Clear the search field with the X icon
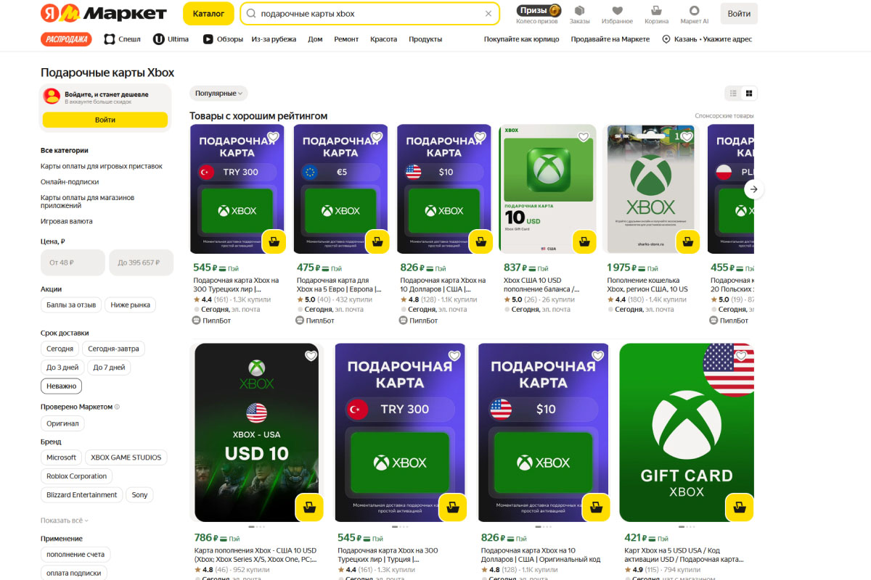The height and width of the screenshot is (580, 871). pyautogui.click(x=488, y=14)
